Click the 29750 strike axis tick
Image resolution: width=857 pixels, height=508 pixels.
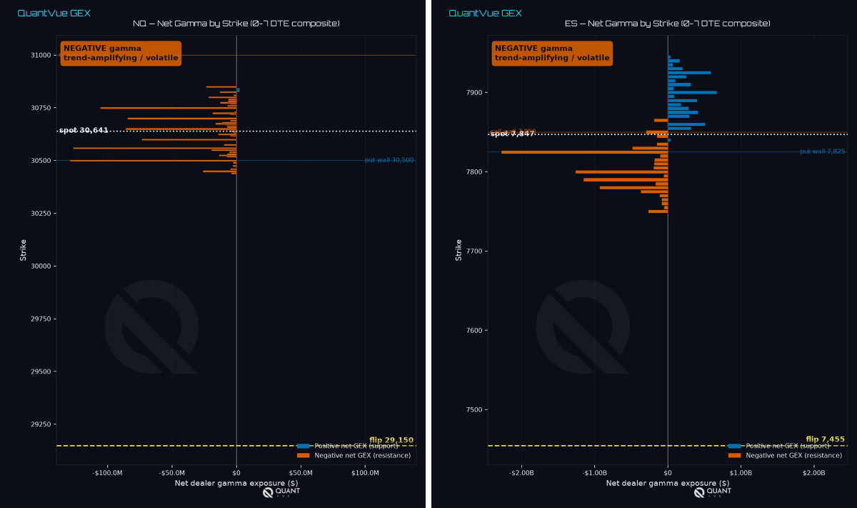coord(41,319)
